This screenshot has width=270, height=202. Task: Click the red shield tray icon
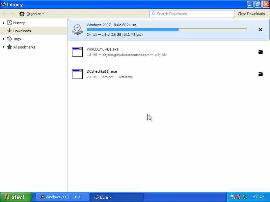click(239, 197)
